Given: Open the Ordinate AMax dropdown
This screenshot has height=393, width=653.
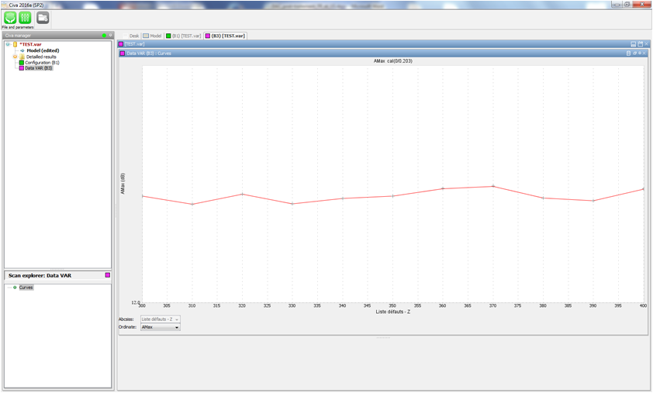Looking at the screenshot, I should click(161, 327).
